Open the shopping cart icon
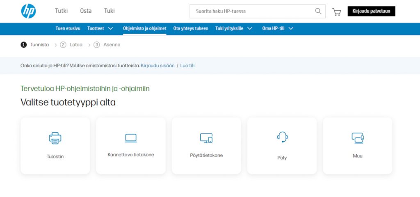This screenshot has height=197, width=420. pos(336,11)
